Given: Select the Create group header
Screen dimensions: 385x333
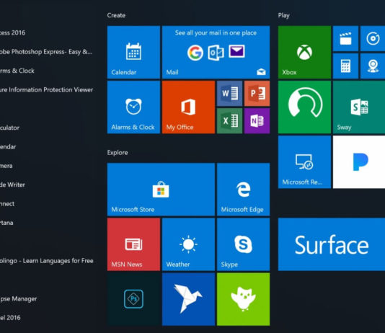Looking at the screenshot, I should coord(116,15).
